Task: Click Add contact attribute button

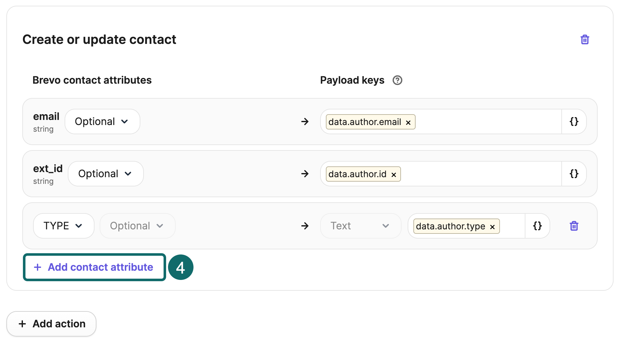Action: click(95, 267)
